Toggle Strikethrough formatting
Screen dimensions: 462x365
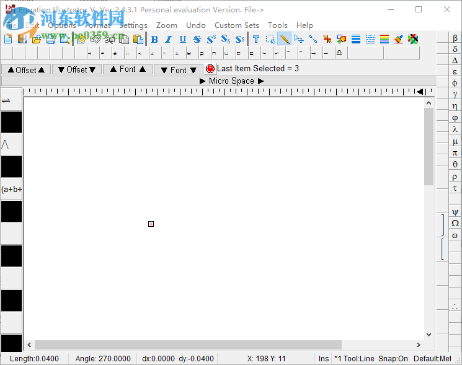pos(197,39)
